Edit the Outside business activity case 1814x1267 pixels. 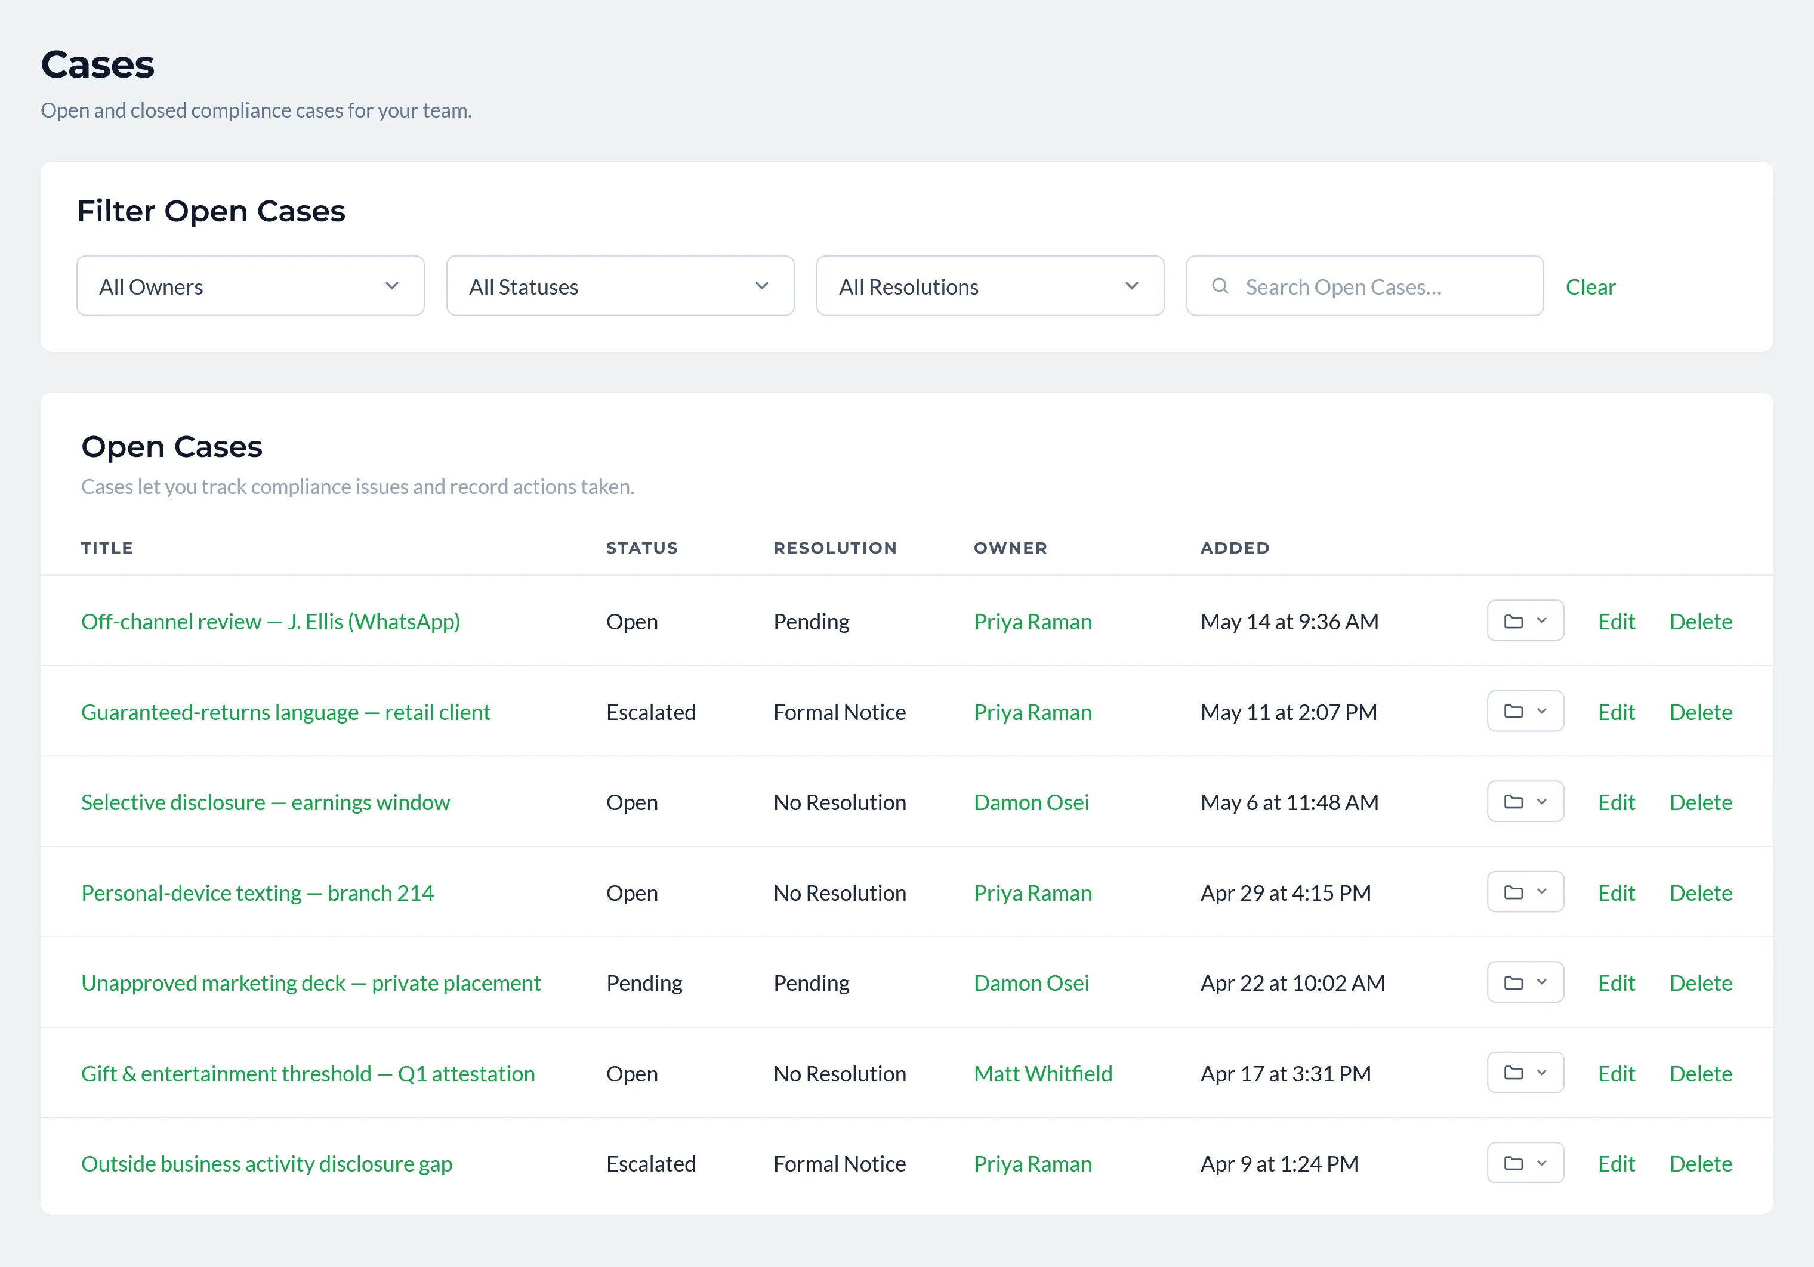point(1616,1164)
